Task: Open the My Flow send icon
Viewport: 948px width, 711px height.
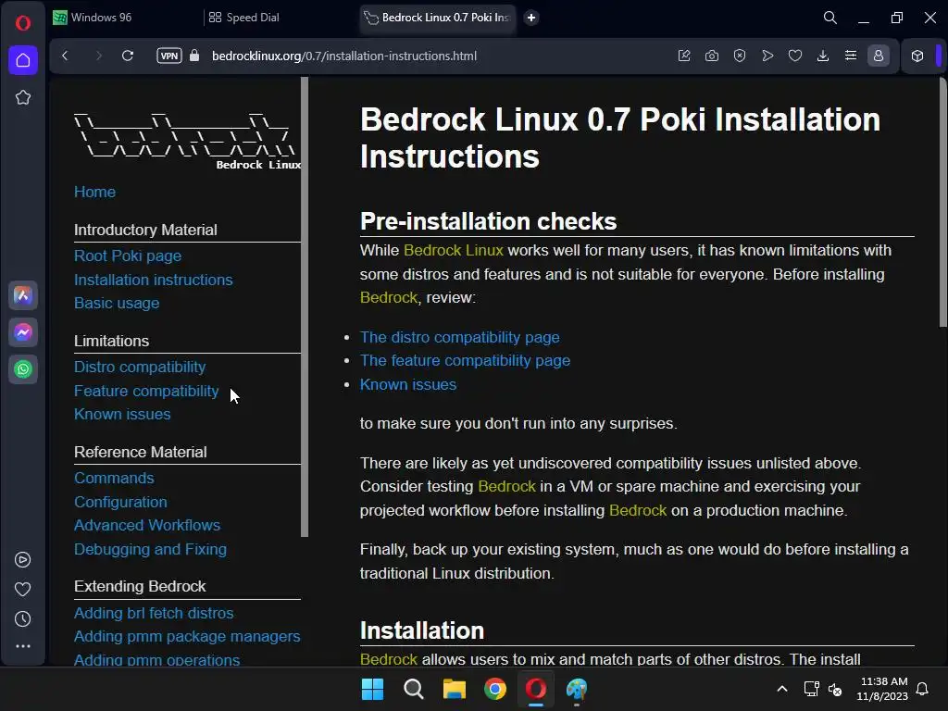Action: (x=767, y=56)
